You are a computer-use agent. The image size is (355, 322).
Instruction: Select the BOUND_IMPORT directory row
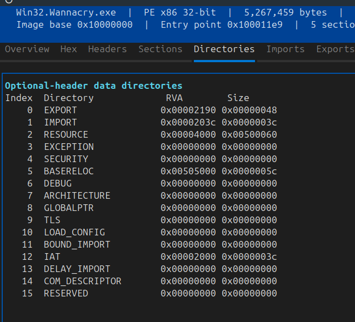click(141, 245)
